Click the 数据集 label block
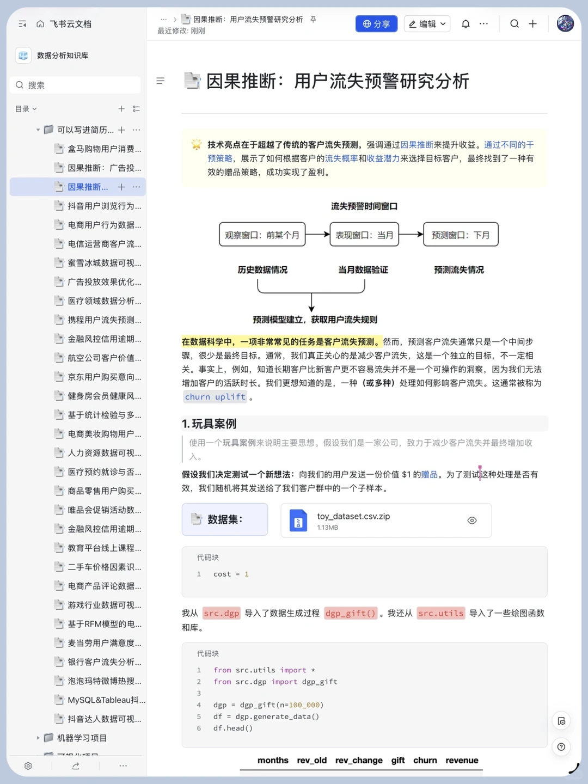The height and width of the screenshot is (784, 588). (225, 519)
